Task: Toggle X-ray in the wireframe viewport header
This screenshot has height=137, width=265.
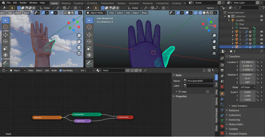Action: [x=195, y=13]
